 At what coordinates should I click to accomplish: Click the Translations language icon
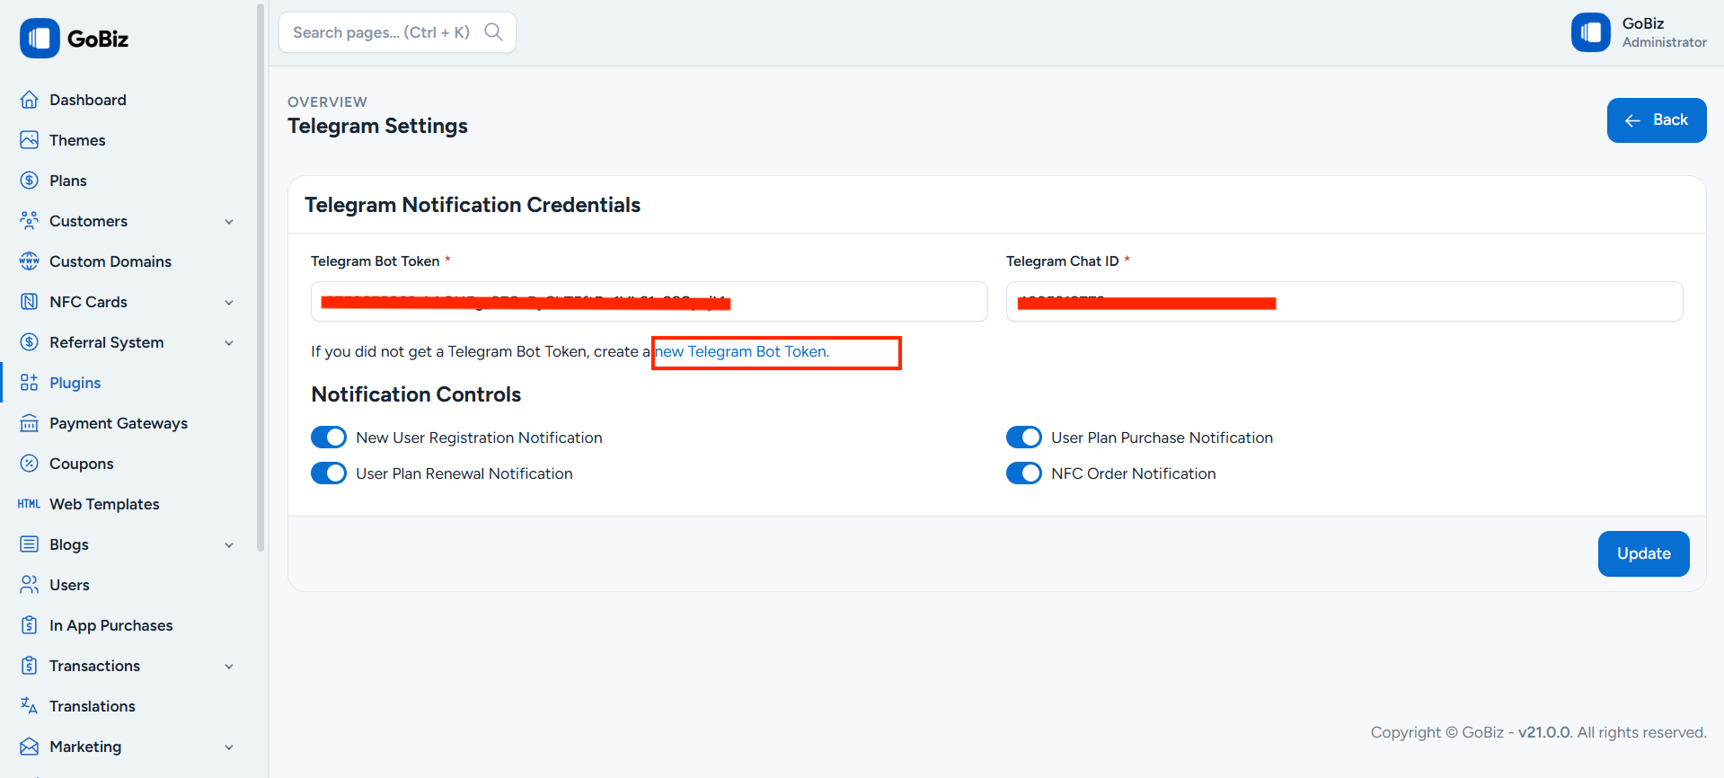(x=30, y=706)
